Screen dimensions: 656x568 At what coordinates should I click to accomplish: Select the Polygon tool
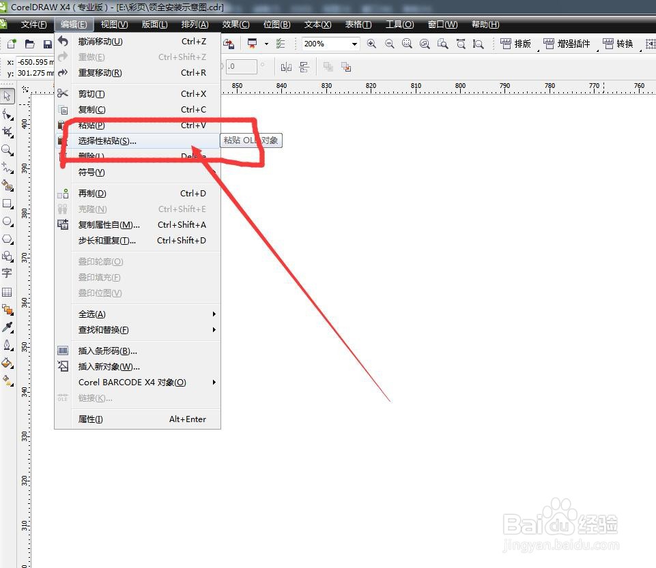pyautogui.click(x=7, y=239)
